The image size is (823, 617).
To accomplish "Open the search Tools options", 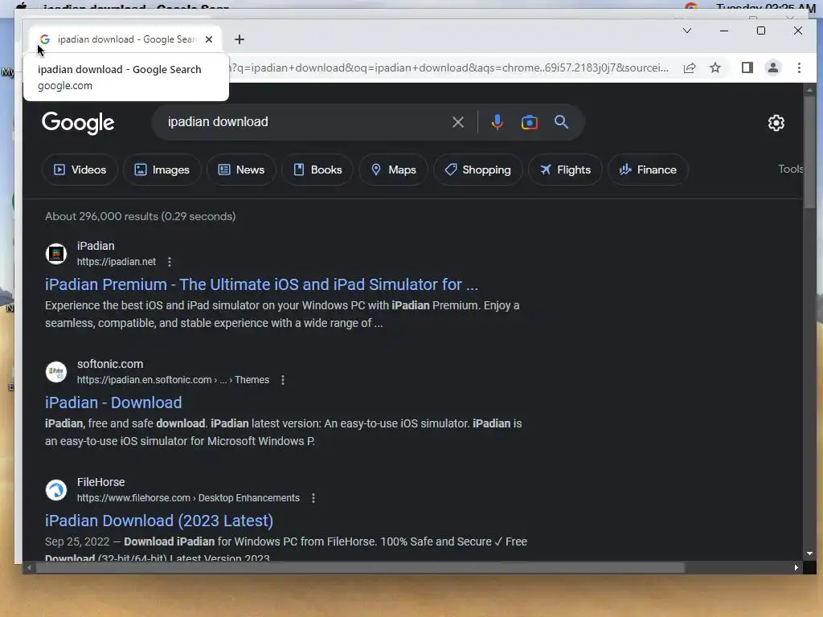I will point(790,169).
